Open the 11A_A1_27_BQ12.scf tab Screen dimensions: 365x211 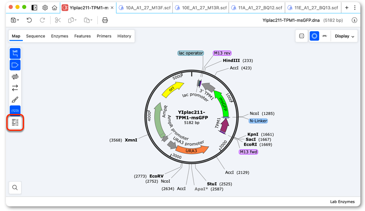257,8
